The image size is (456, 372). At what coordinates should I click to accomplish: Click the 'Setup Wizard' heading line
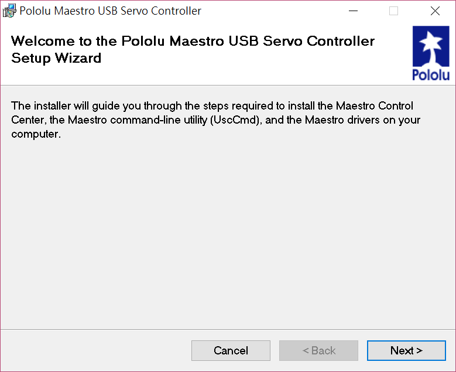(x=56, y=58)
